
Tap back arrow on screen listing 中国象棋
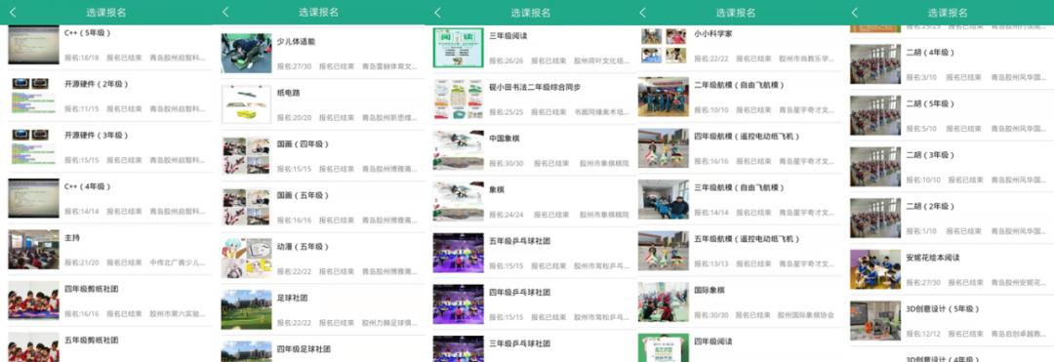click(x=437, y=12)
